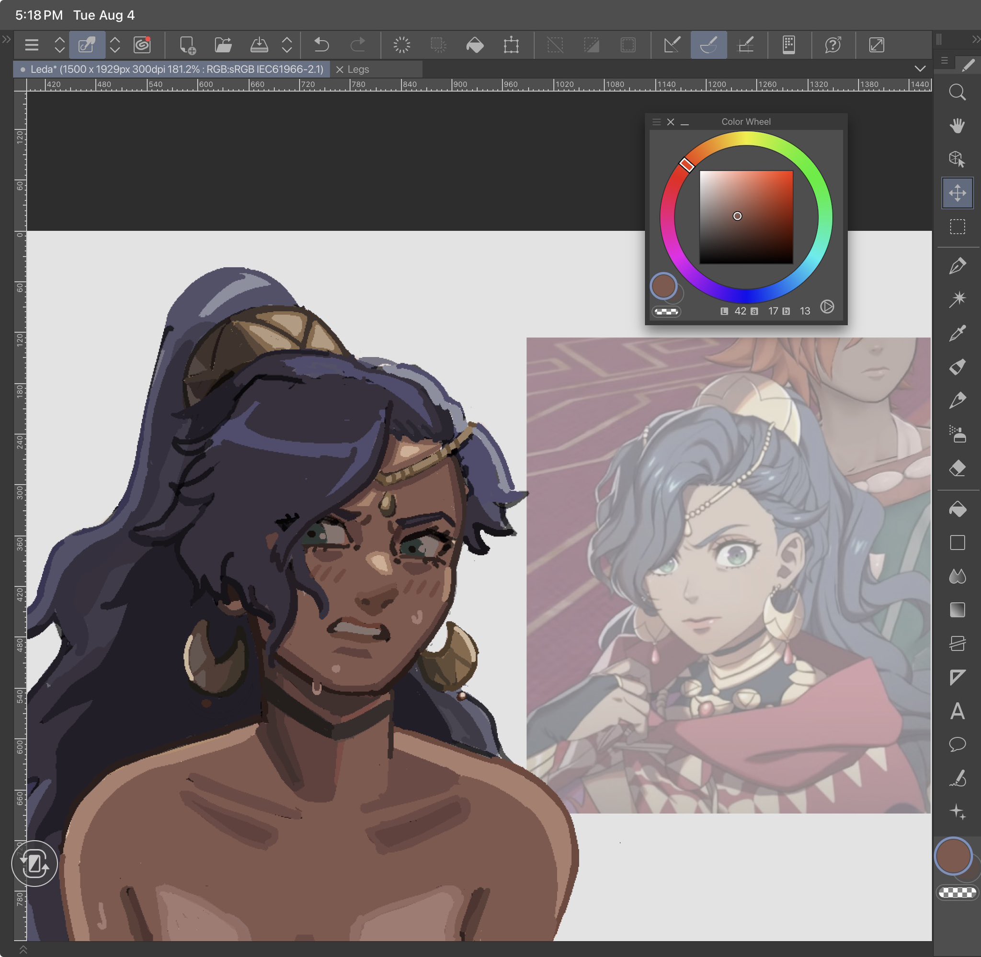Screen dimensions: 981x957
Task: Select transparent color in Color Wheel panel
Action: (x=666, y=312)
